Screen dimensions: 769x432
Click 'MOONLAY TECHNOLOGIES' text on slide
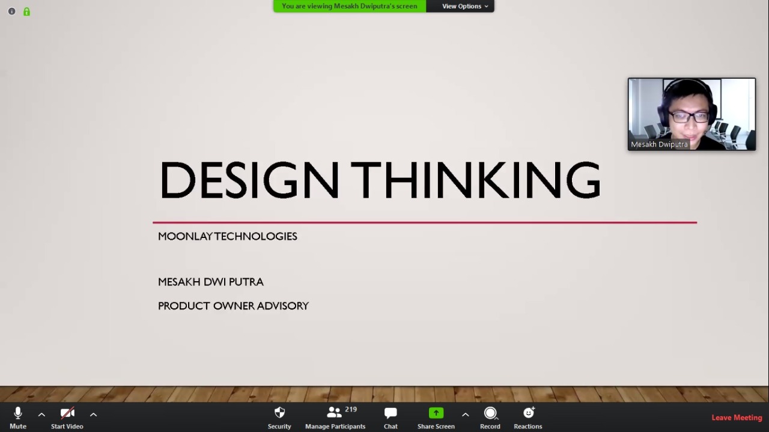228,236
